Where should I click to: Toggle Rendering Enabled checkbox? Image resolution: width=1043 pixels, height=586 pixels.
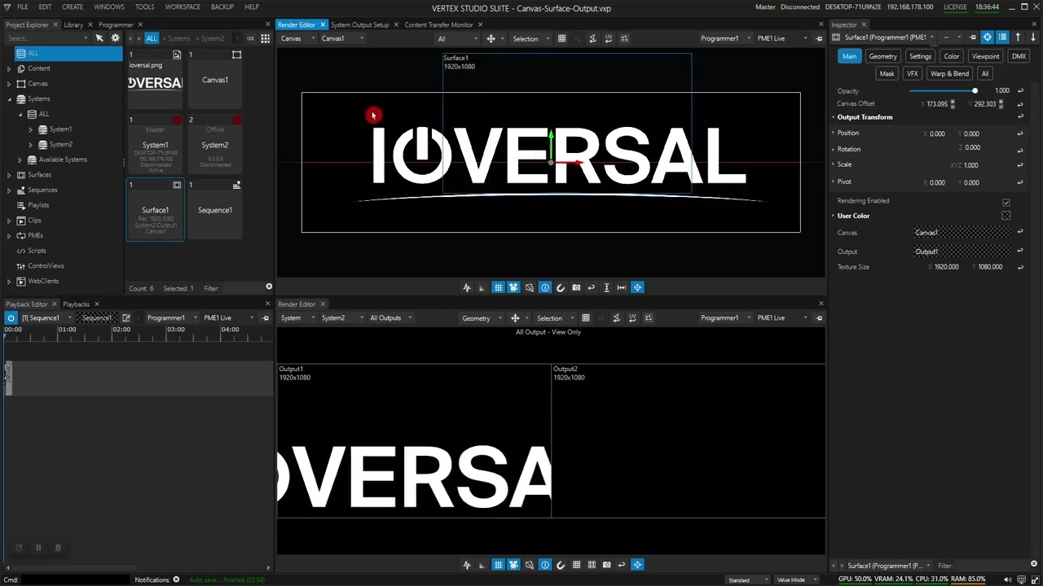coord(1006,202)
